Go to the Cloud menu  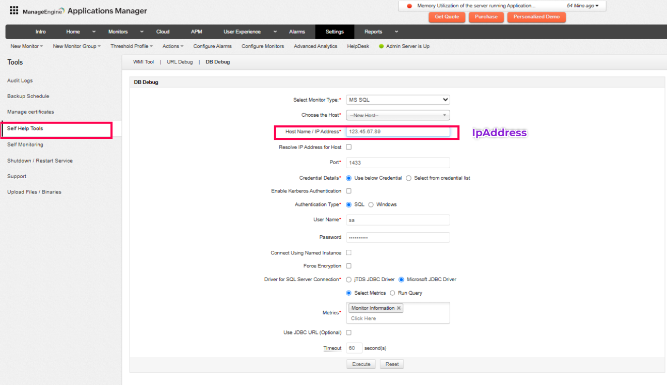(x=163, y=32)
